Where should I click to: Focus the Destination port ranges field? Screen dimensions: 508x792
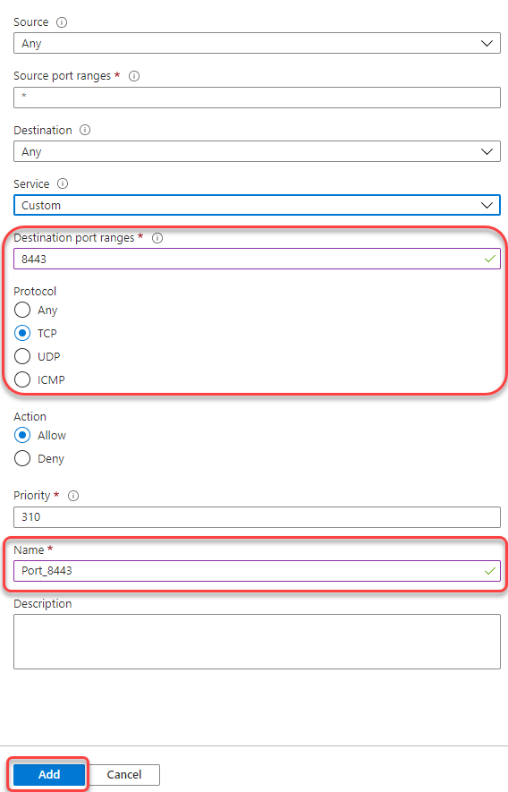257,259
